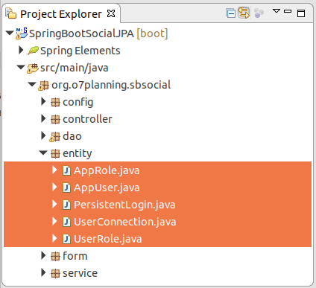The height and width of the screenshot is (288, 316).
Task: Expand the config package
Action: (43, 101)
